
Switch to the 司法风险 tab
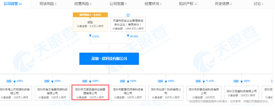point(48,4)
